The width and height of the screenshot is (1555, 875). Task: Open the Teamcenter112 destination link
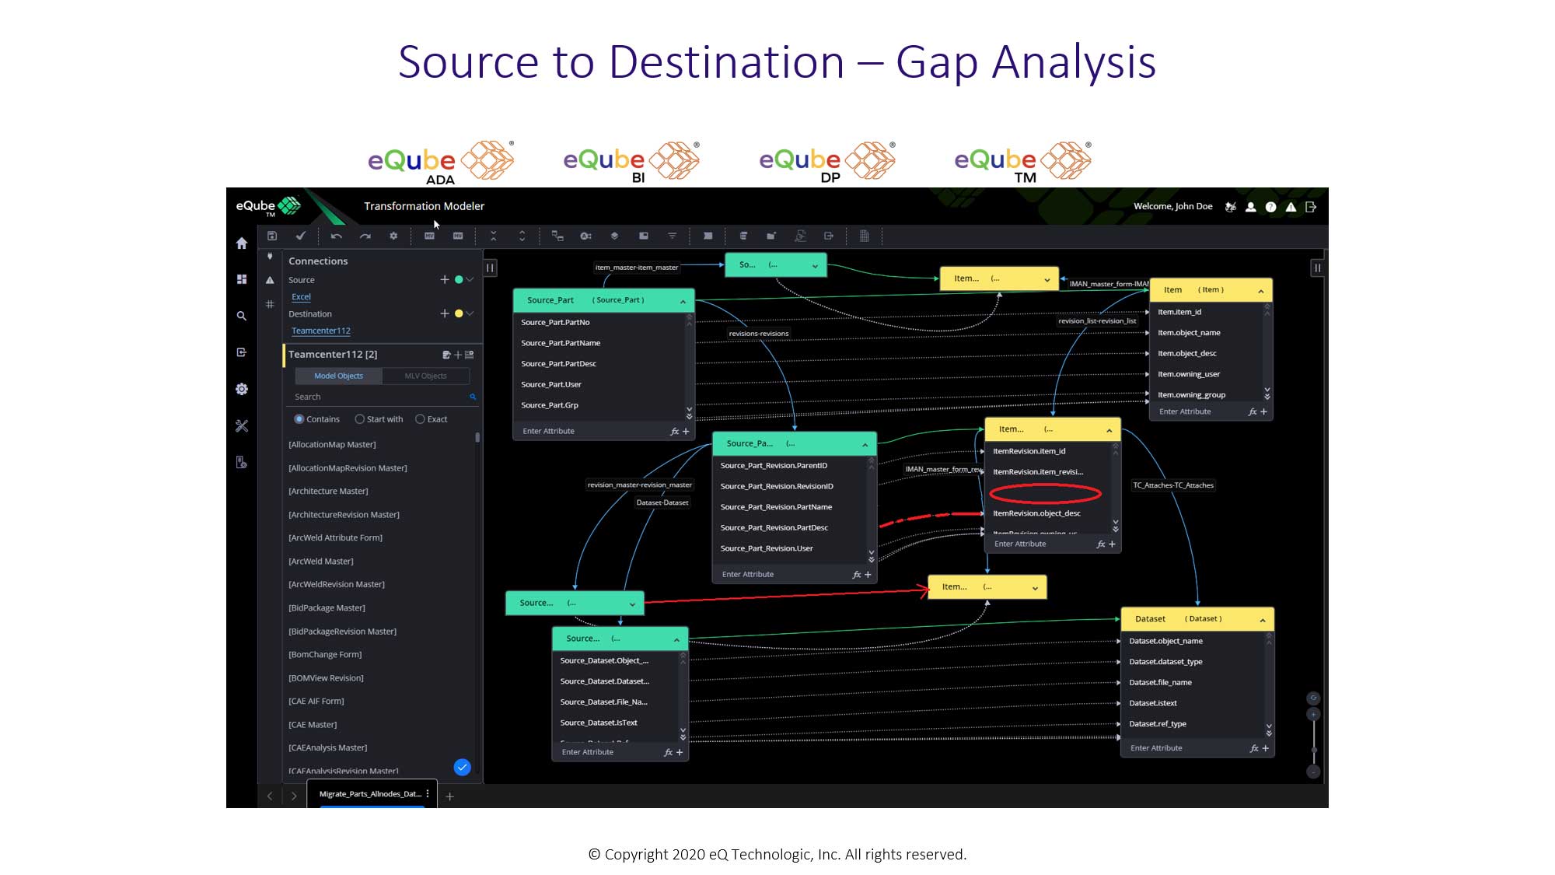point(321,331)
